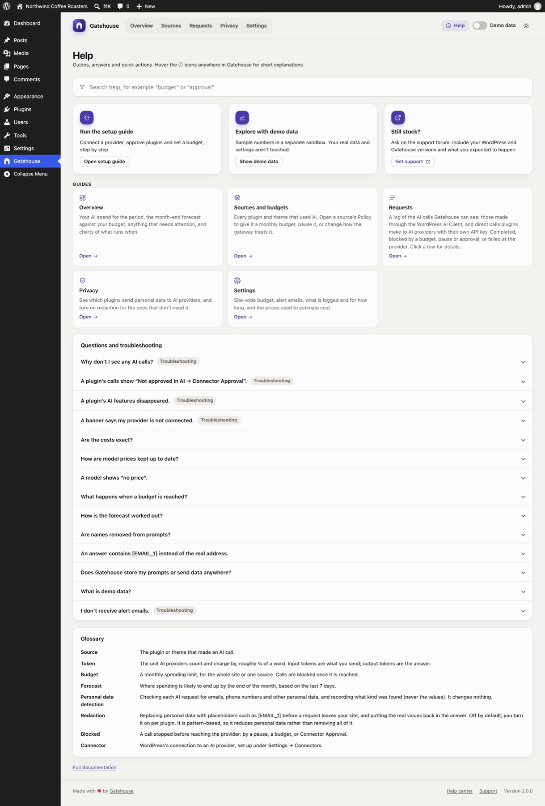The height and width of the screenshot is (806, 545).
Task: Click the WordPress logo in admin bar
Action: 7,6
